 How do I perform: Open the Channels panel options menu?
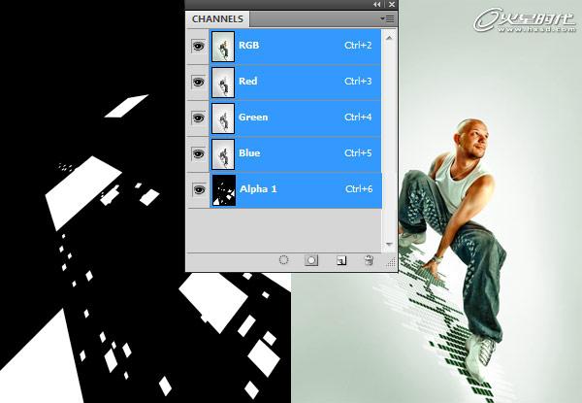coord(387,18)
